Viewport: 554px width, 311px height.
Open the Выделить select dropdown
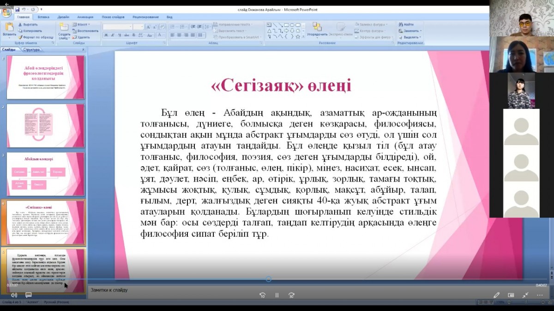pos(409,37)
